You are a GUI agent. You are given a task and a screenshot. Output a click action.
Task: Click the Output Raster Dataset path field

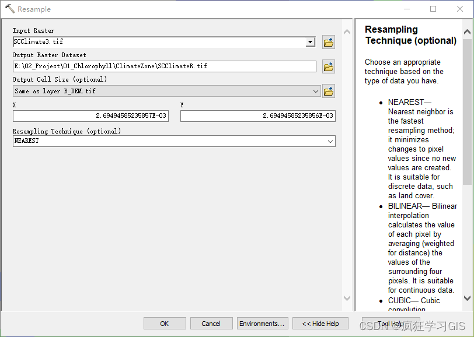(165, 66)
